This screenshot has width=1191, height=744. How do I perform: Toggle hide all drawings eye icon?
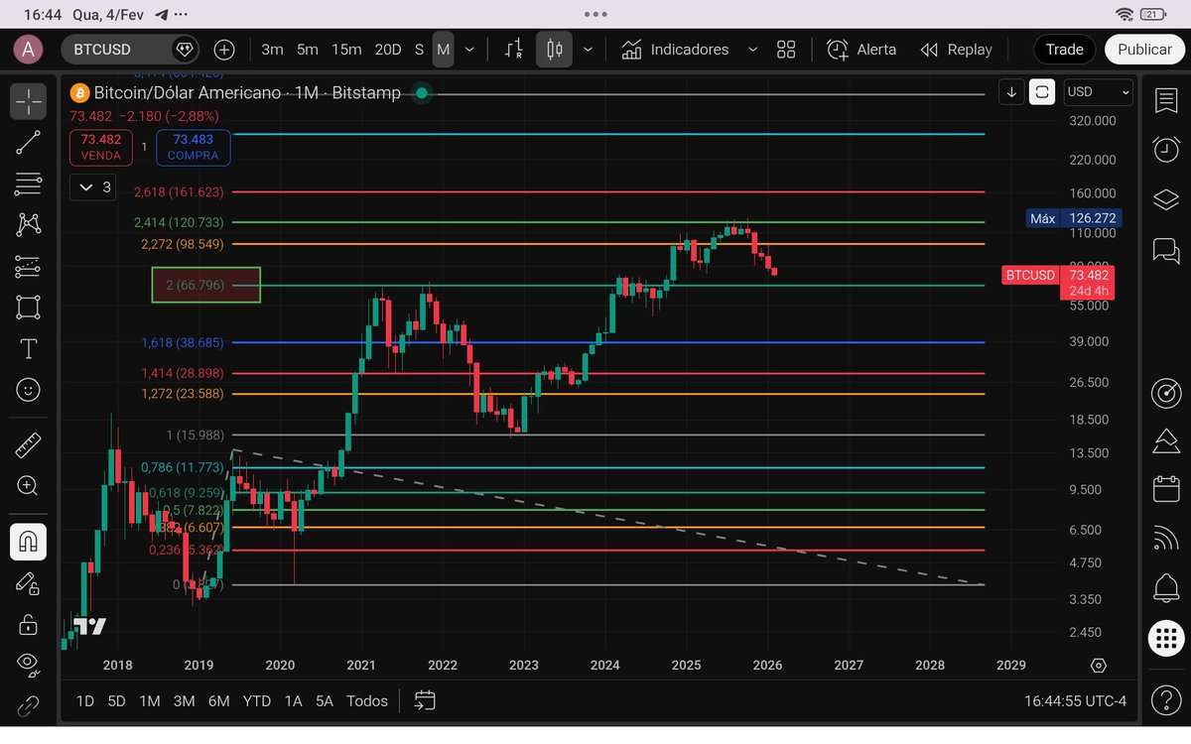[29, 665]
